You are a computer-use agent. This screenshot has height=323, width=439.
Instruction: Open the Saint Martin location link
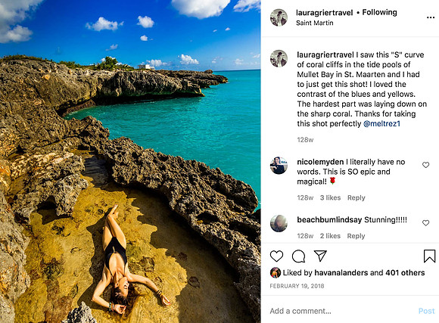click(314, 23)
